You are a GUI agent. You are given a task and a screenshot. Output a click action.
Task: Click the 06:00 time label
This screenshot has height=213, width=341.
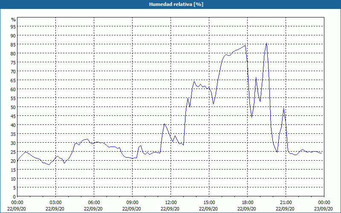(x=94, y=203)
